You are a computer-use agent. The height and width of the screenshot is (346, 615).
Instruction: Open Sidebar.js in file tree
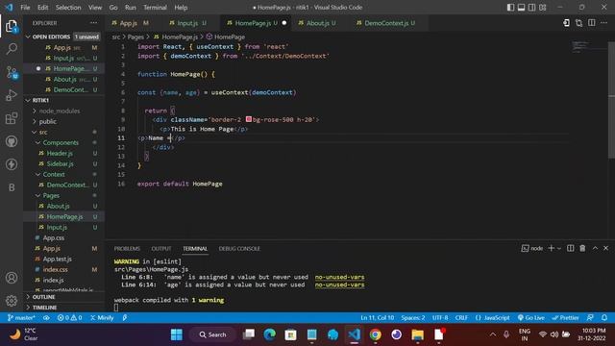point(60,164)
